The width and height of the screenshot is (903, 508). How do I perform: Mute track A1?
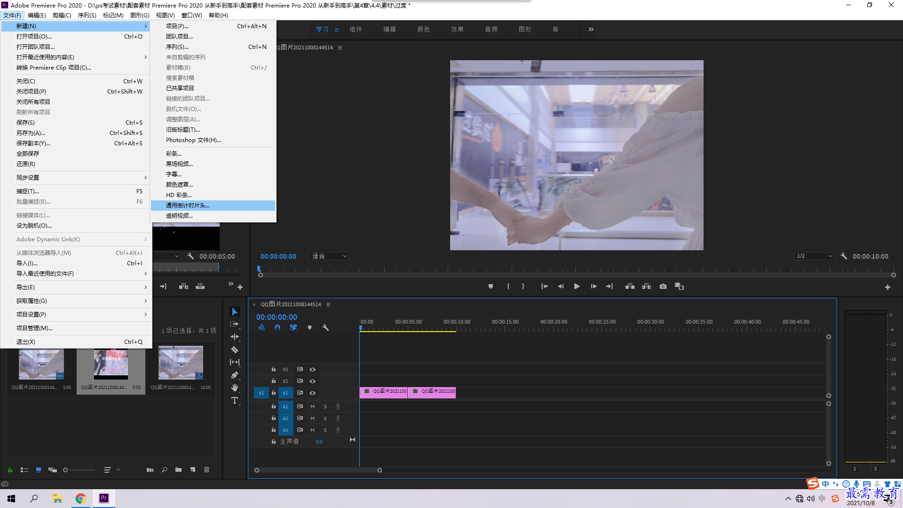coord(312,406)
